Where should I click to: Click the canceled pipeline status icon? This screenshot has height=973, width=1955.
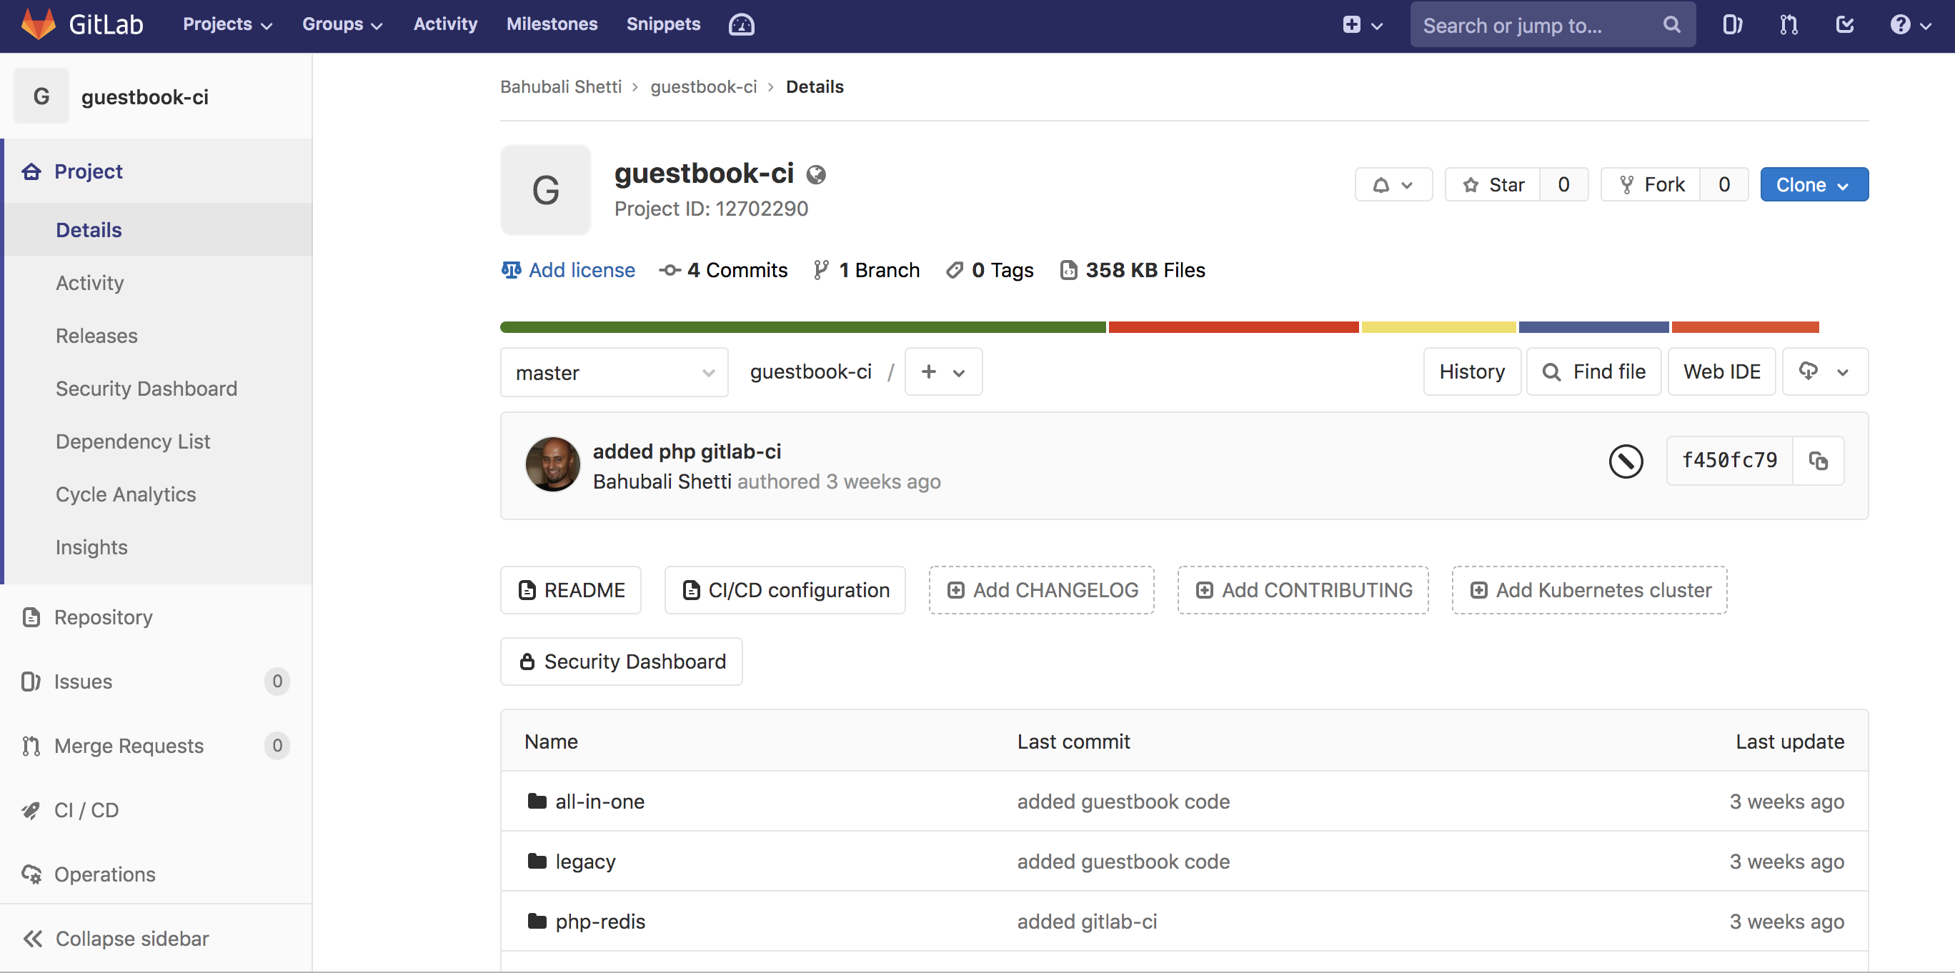1626,461
